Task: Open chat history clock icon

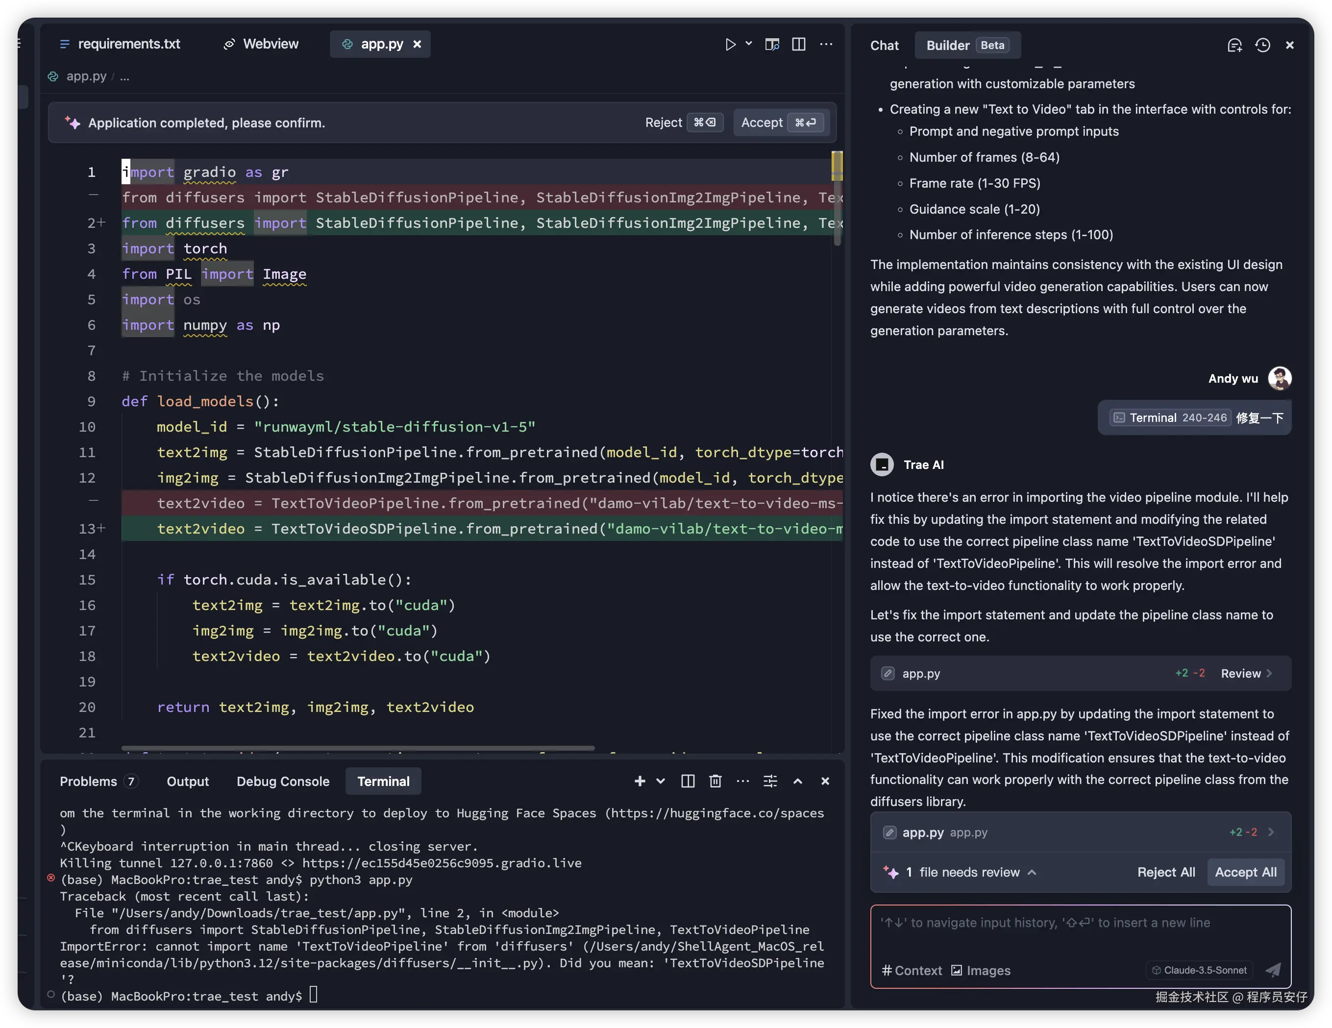Action: click(x=1262, y=45)
